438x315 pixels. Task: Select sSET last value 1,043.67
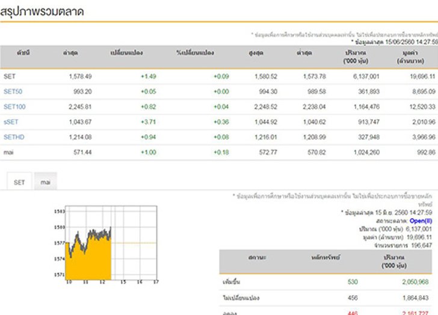(x=80, y=122)
